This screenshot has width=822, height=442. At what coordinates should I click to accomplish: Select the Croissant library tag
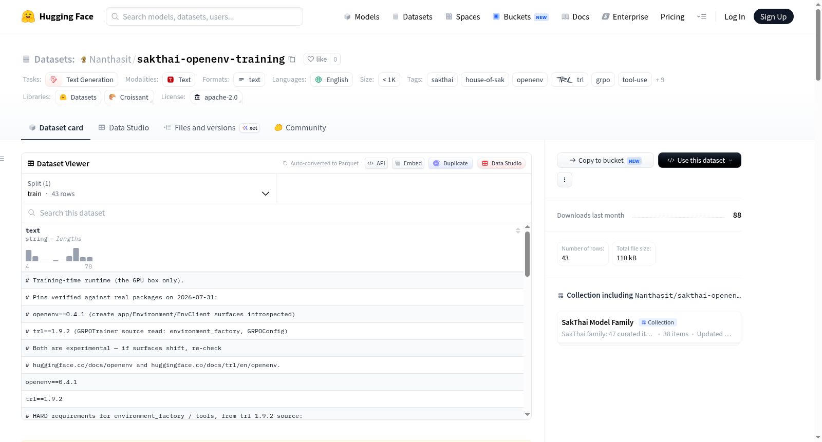(x=129, y=97)
